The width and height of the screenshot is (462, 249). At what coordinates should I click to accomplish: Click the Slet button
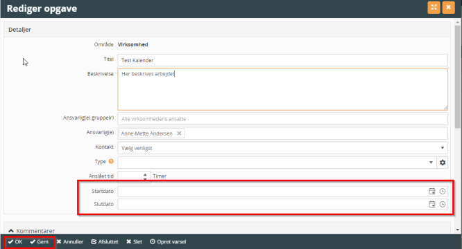click(x=135, y=241)
